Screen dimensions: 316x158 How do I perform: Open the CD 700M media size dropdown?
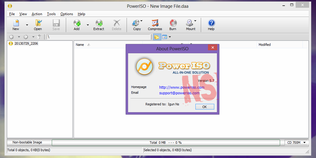297,143
